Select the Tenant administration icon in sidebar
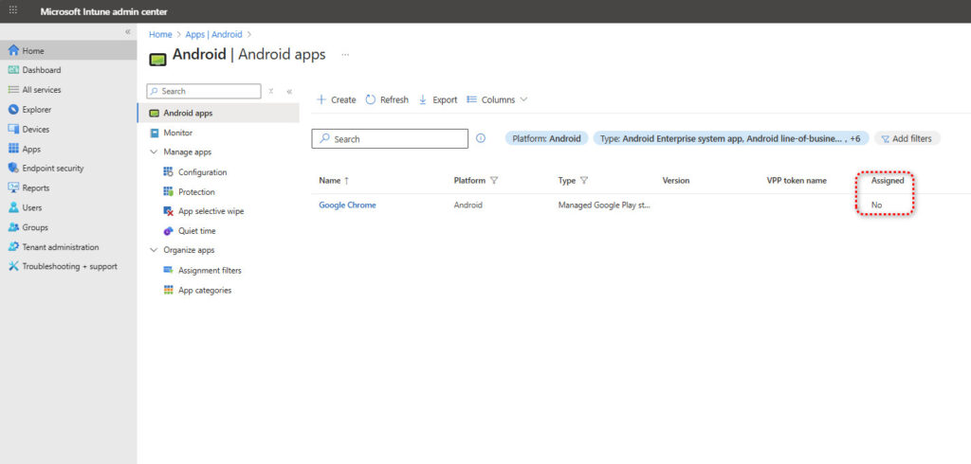The image size is (971, 464). pyautogui.click(x=13, y=247)
